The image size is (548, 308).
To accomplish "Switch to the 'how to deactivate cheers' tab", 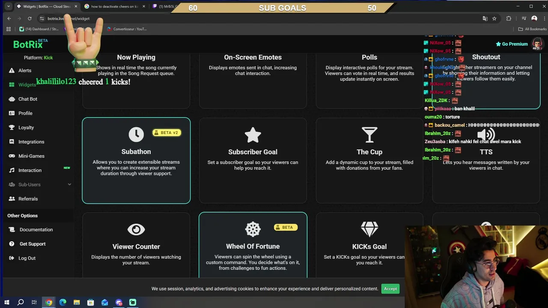I will [115, 6].
